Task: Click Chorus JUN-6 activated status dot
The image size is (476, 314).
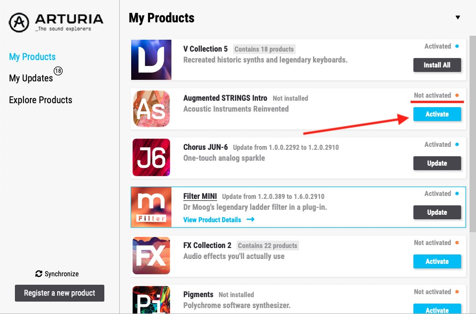Action: tap(457, 144)
